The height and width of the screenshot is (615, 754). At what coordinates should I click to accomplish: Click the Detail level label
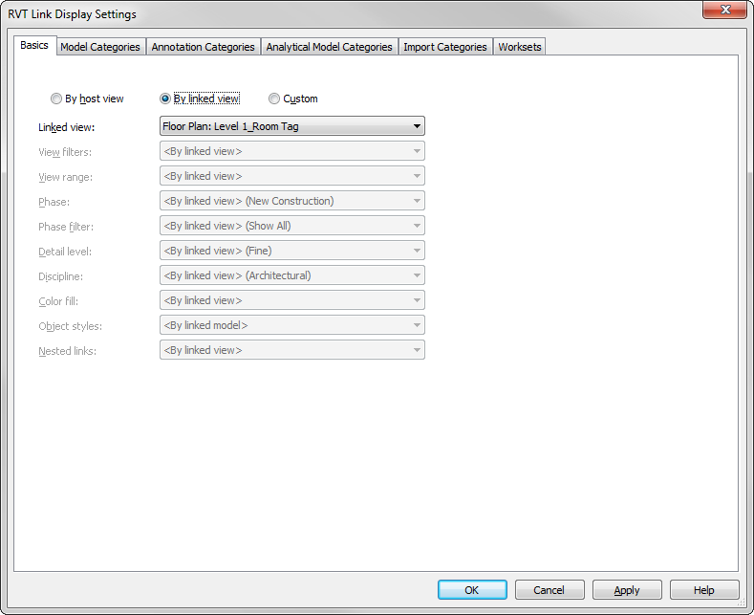pos(65,252)
